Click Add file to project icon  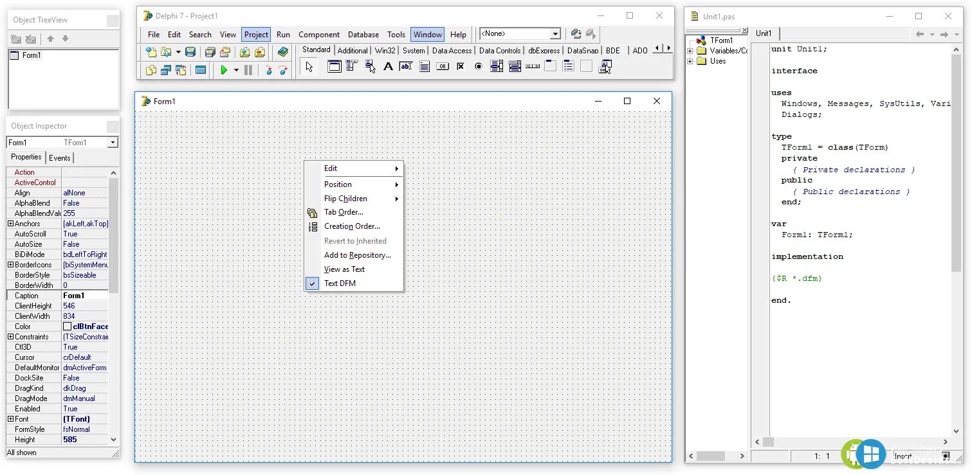pyautogui.click(x=244, y=52)
